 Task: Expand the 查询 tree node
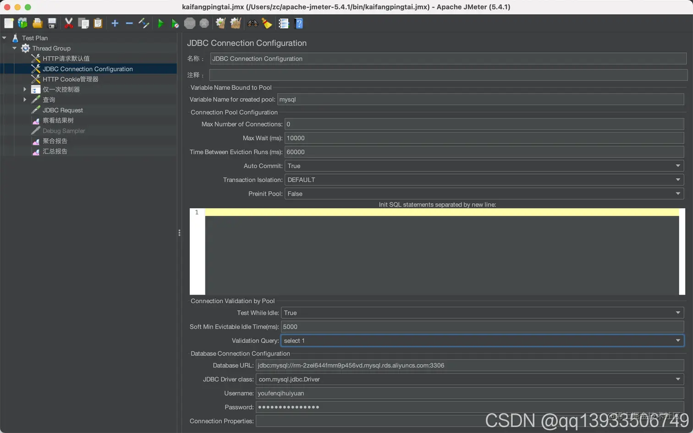[x=25, y=99]
